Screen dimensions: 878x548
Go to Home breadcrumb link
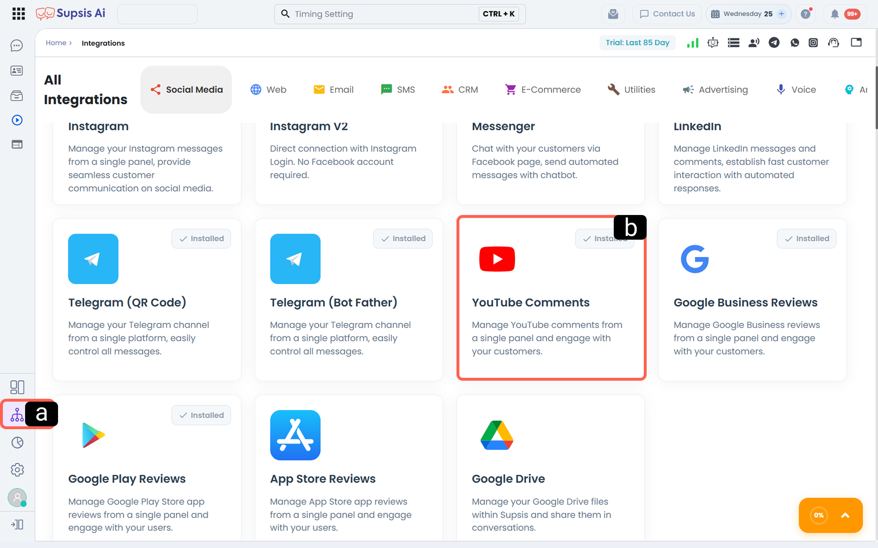56,43
